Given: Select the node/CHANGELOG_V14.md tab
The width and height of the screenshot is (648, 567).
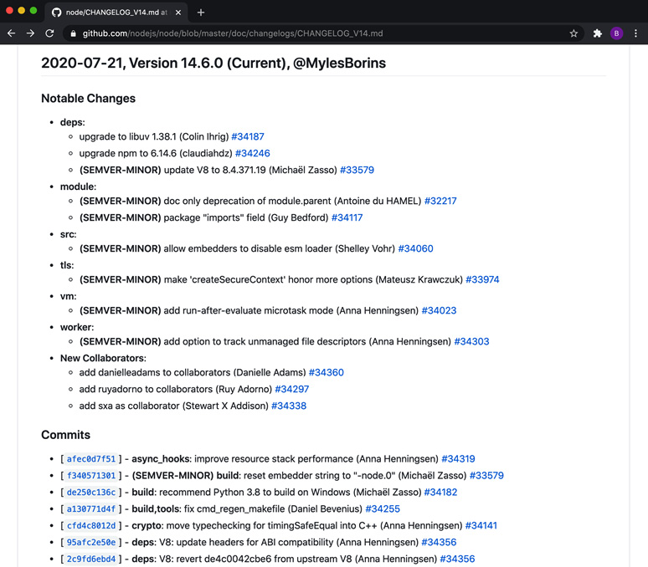Looking at the screenshot, I should pos(116,13).
